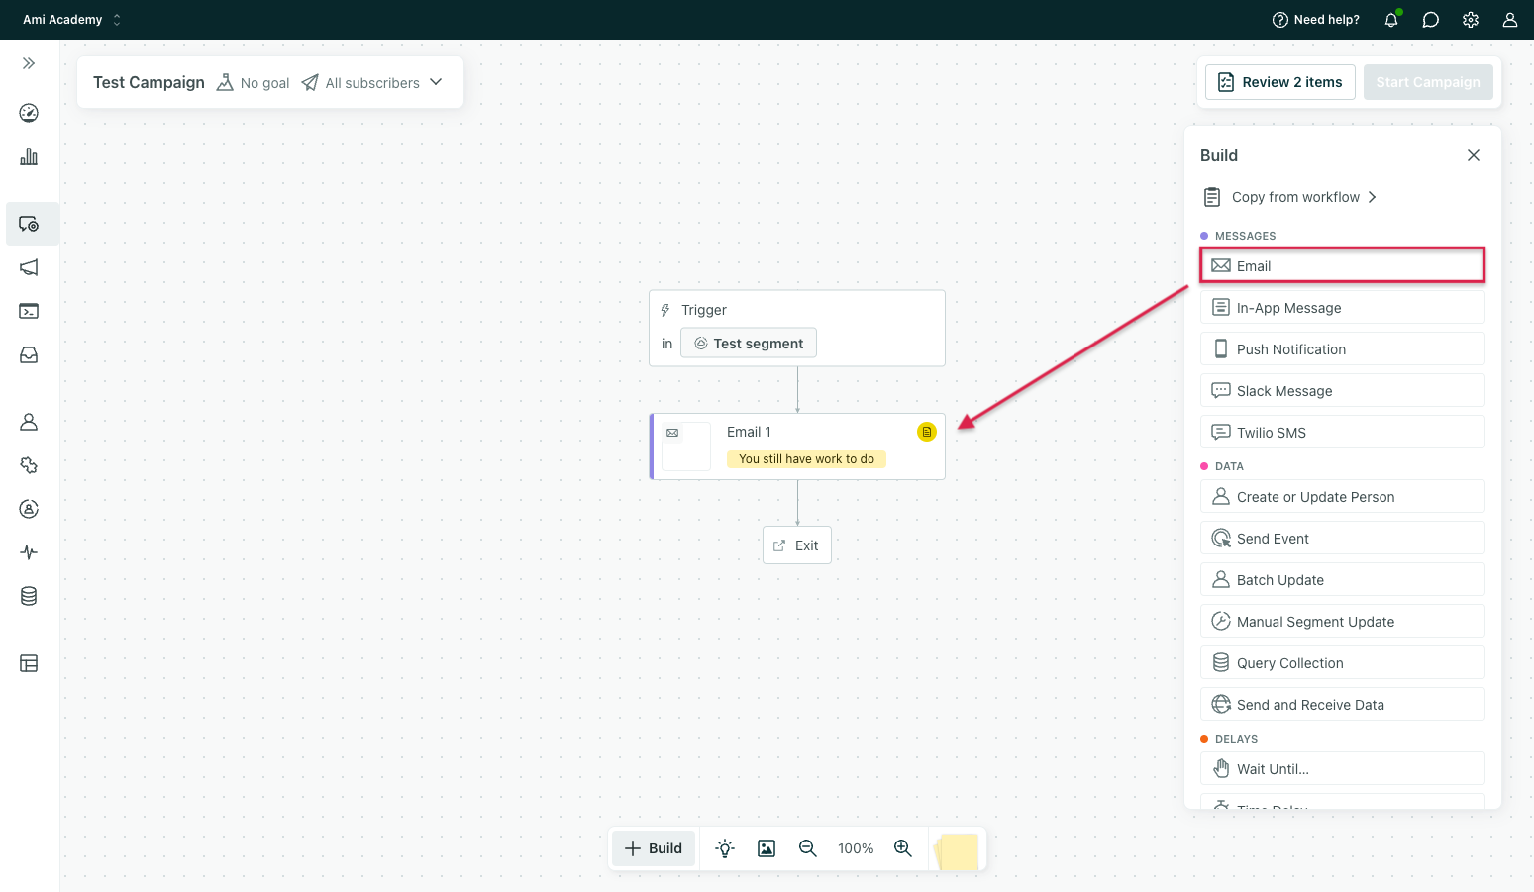Click the Exit node
Screen dimensions: 1534x892
(x=797, y=545)
